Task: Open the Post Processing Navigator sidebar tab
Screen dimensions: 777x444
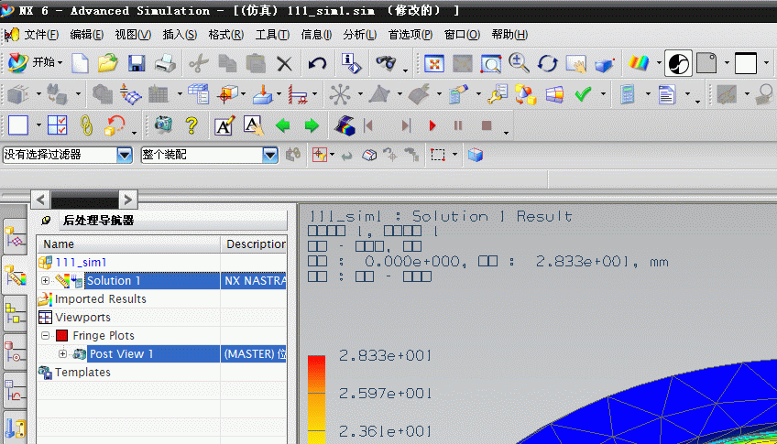Action: tap(15, 276)
